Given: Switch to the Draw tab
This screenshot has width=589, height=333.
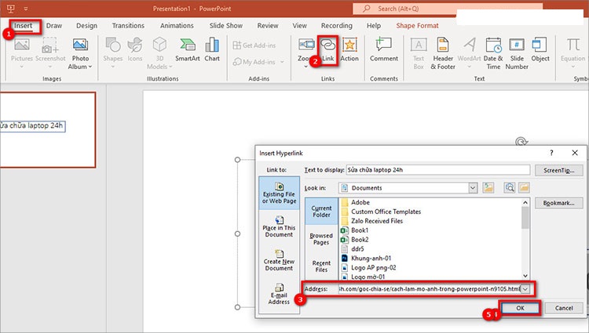Looking at the screenshot, I should coord(54,26).
